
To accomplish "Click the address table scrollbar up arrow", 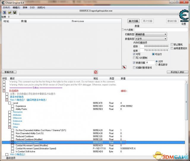I will (186, 82).
